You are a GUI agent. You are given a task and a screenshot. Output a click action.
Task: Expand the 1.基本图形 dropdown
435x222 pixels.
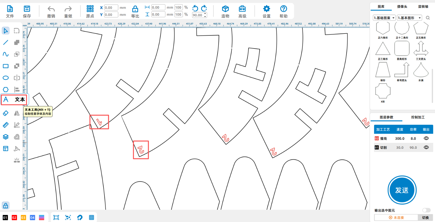(x=409, y=18)
